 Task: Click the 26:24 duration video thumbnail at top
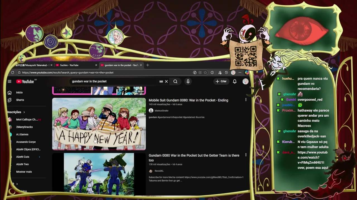[x=99, y=91]
